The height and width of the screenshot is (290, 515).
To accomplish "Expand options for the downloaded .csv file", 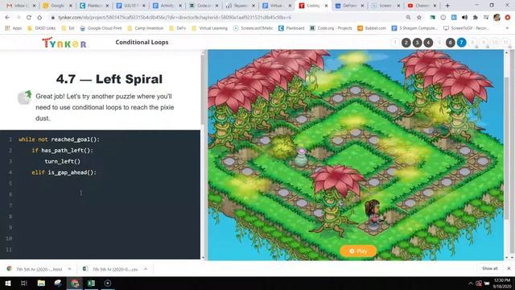I will pyautogui.click(x=146, y=269).
